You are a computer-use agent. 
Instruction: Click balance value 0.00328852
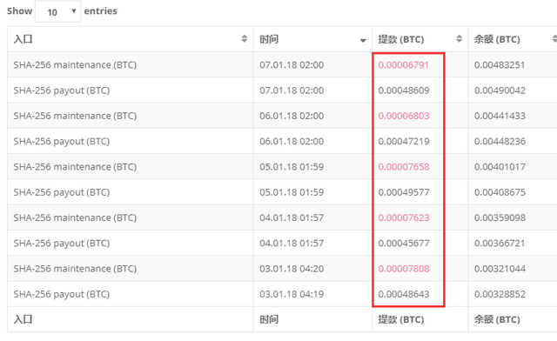tap(500, 294)
